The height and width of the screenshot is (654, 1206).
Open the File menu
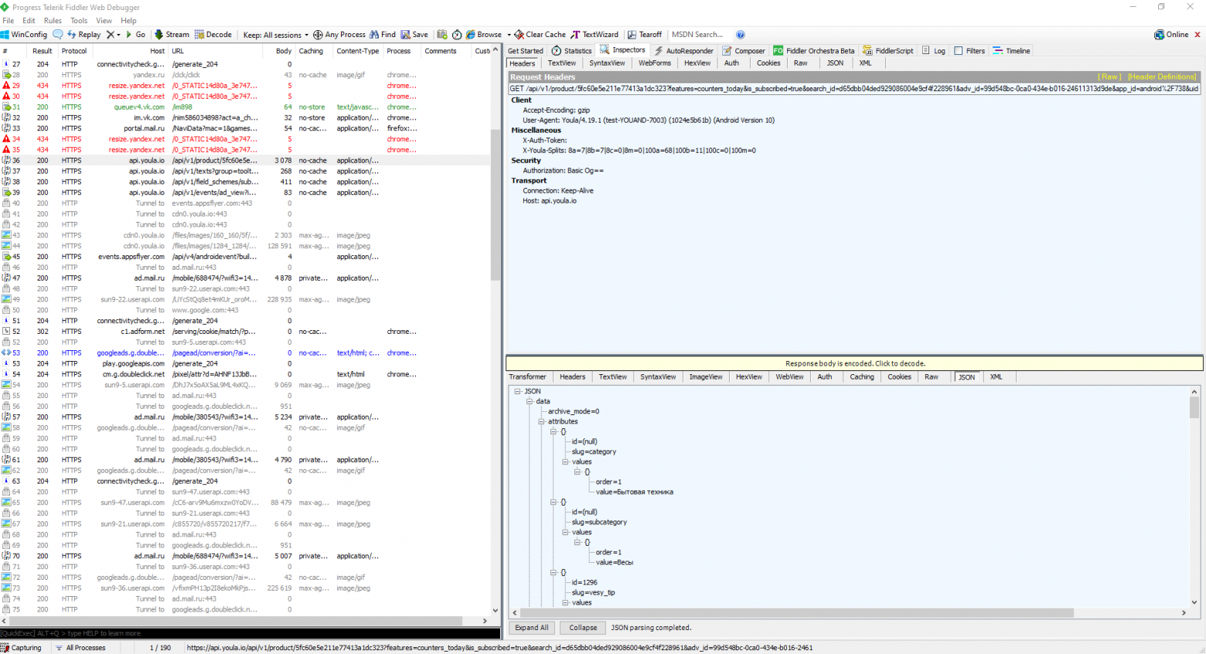pyautogui.click(x=9, y=21)
